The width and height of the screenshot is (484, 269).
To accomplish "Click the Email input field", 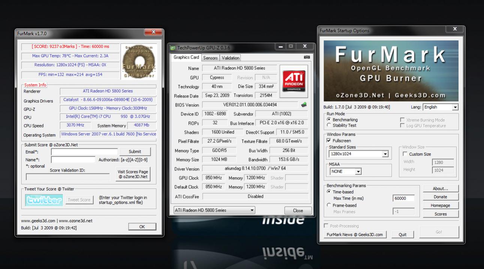I will tap(84, 152).
